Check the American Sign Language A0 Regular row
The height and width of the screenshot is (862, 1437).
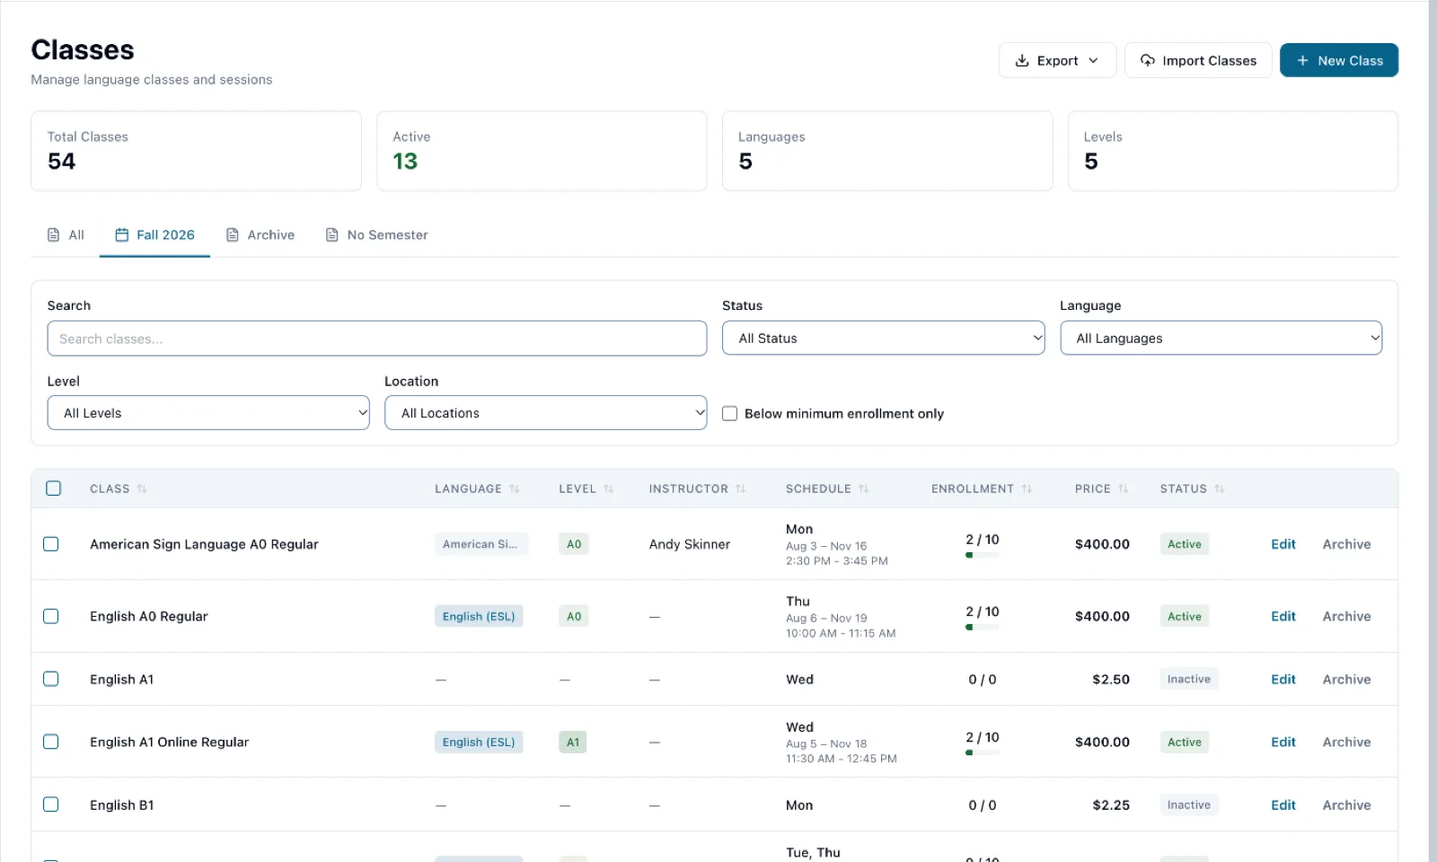(51, 544)
